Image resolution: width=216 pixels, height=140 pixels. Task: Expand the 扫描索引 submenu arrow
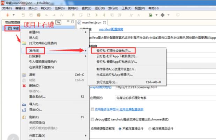[x=86, y=56]
